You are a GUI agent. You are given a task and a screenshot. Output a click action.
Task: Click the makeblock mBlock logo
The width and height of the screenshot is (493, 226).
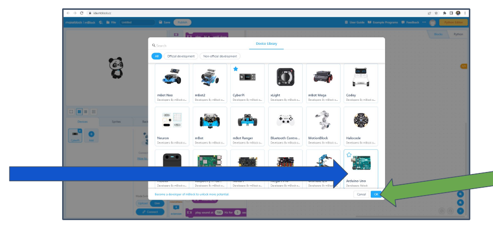(x=80, y=22)
